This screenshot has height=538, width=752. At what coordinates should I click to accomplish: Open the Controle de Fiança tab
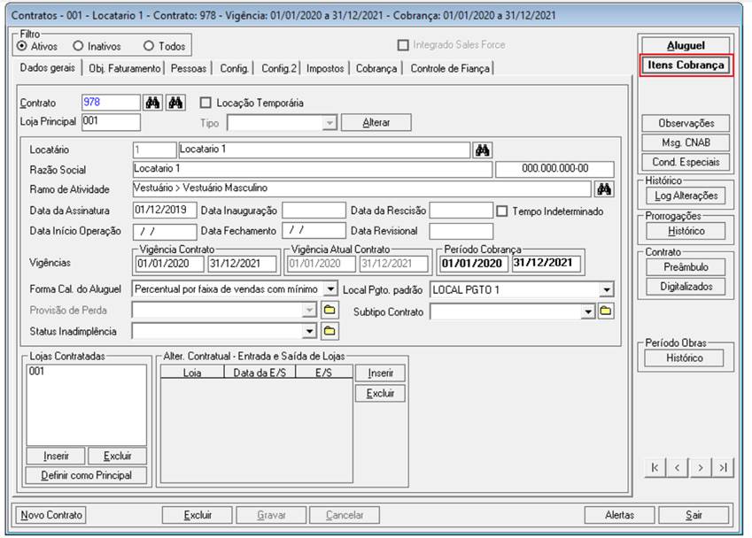(x=450, y=68)
